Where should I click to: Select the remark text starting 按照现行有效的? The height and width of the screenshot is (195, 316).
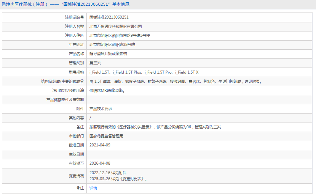155,127
